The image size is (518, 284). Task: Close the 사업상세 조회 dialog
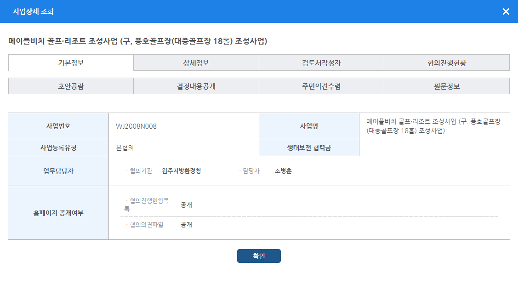click(x=506, y=11)
